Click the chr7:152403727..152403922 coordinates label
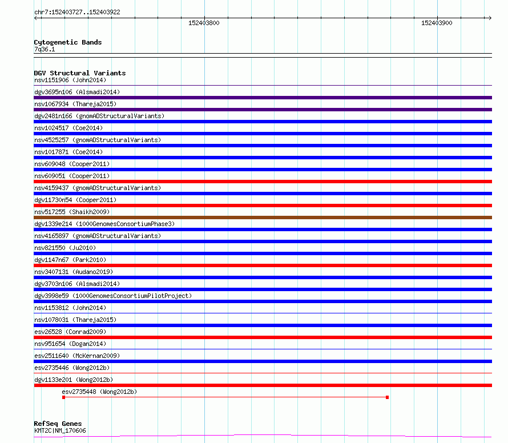508x443 pixels. pyautogui.click(x=77, y=13)
